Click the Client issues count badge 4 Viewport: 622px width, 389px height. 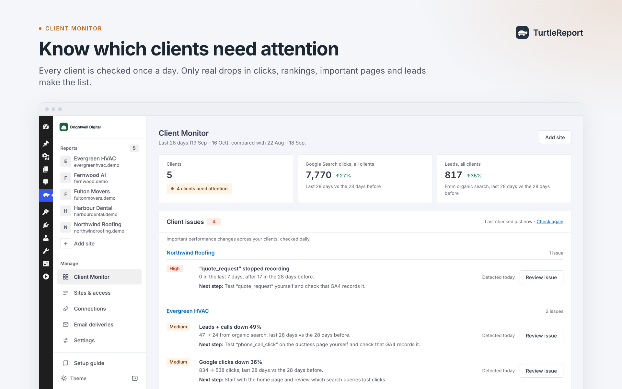[x=213, y=222]
